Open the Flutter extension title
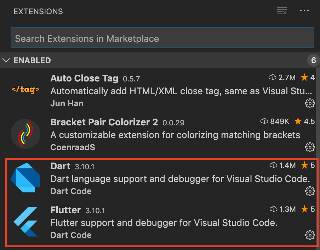Screen dimensions: 320x250 [x=65, y=210]
